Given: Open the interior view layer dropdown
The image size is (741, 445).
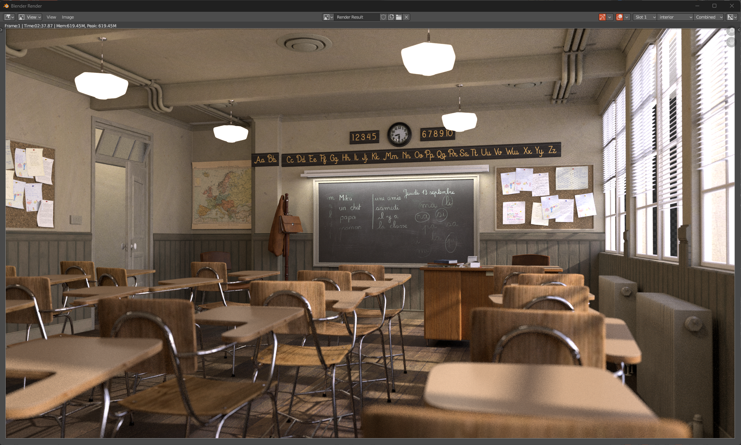Looking at the screenshot, I should (675, 17).
